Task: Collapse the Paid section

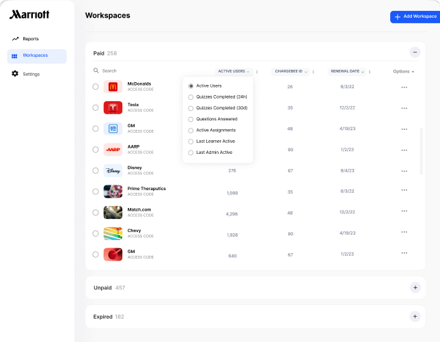Action: click(415, 52)
